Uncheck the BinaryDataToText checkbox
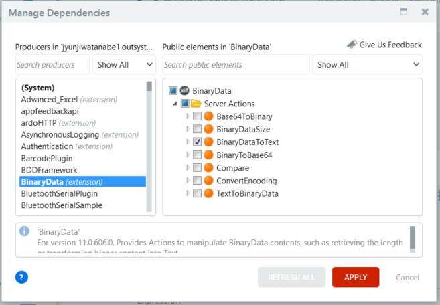 tap(197, 142)
